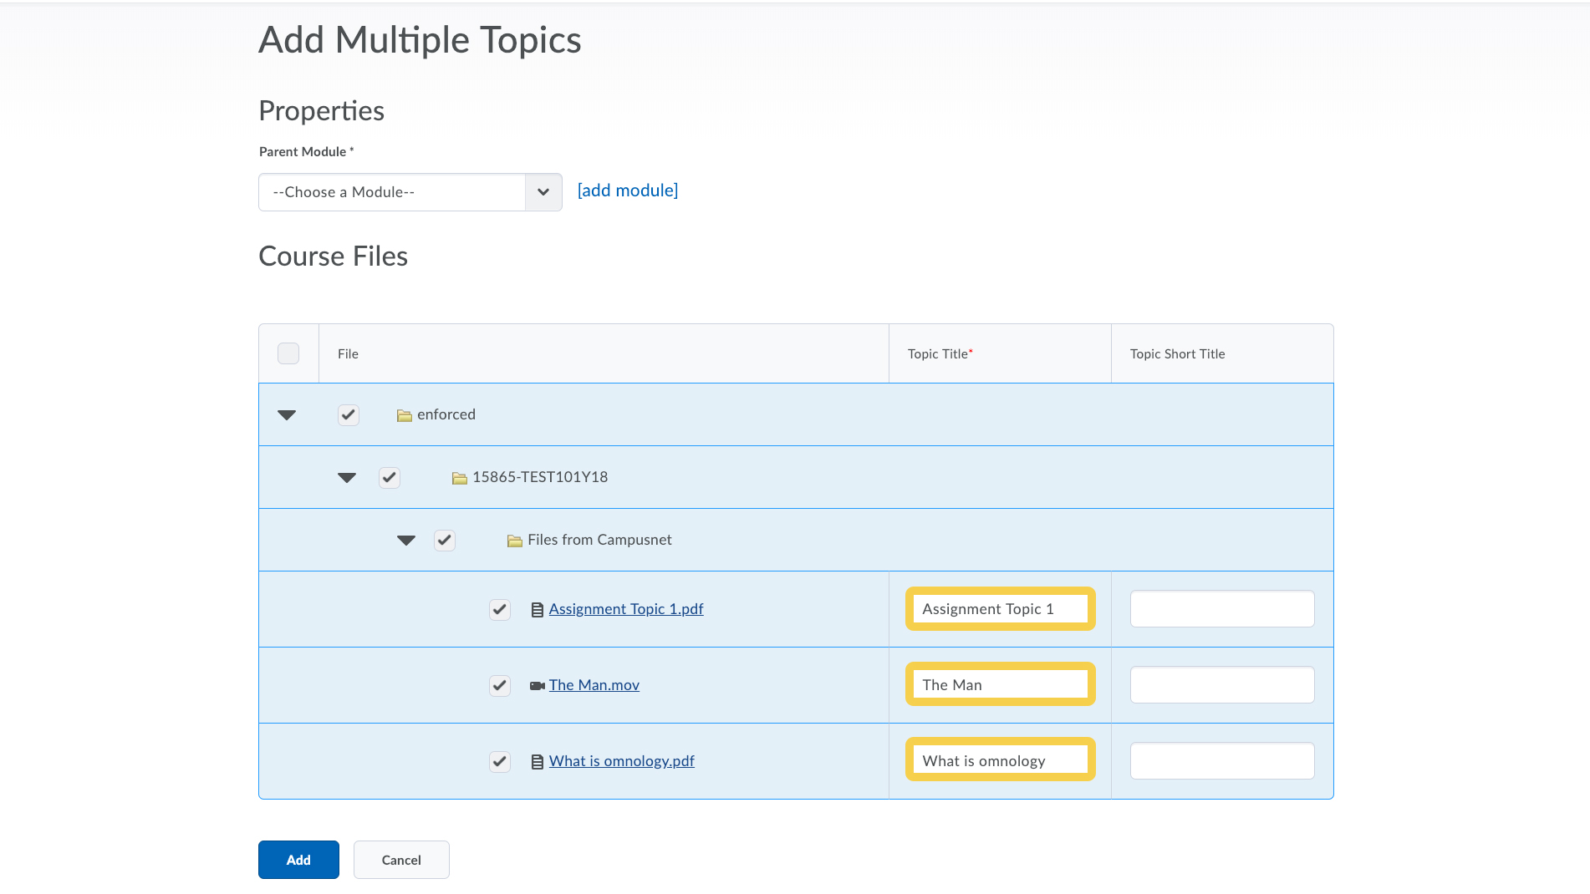The width and height of the screenshot is (1590, 894).
Task: Toggle the select-all checkbox in table header
Action: click(x=288, y=353)
